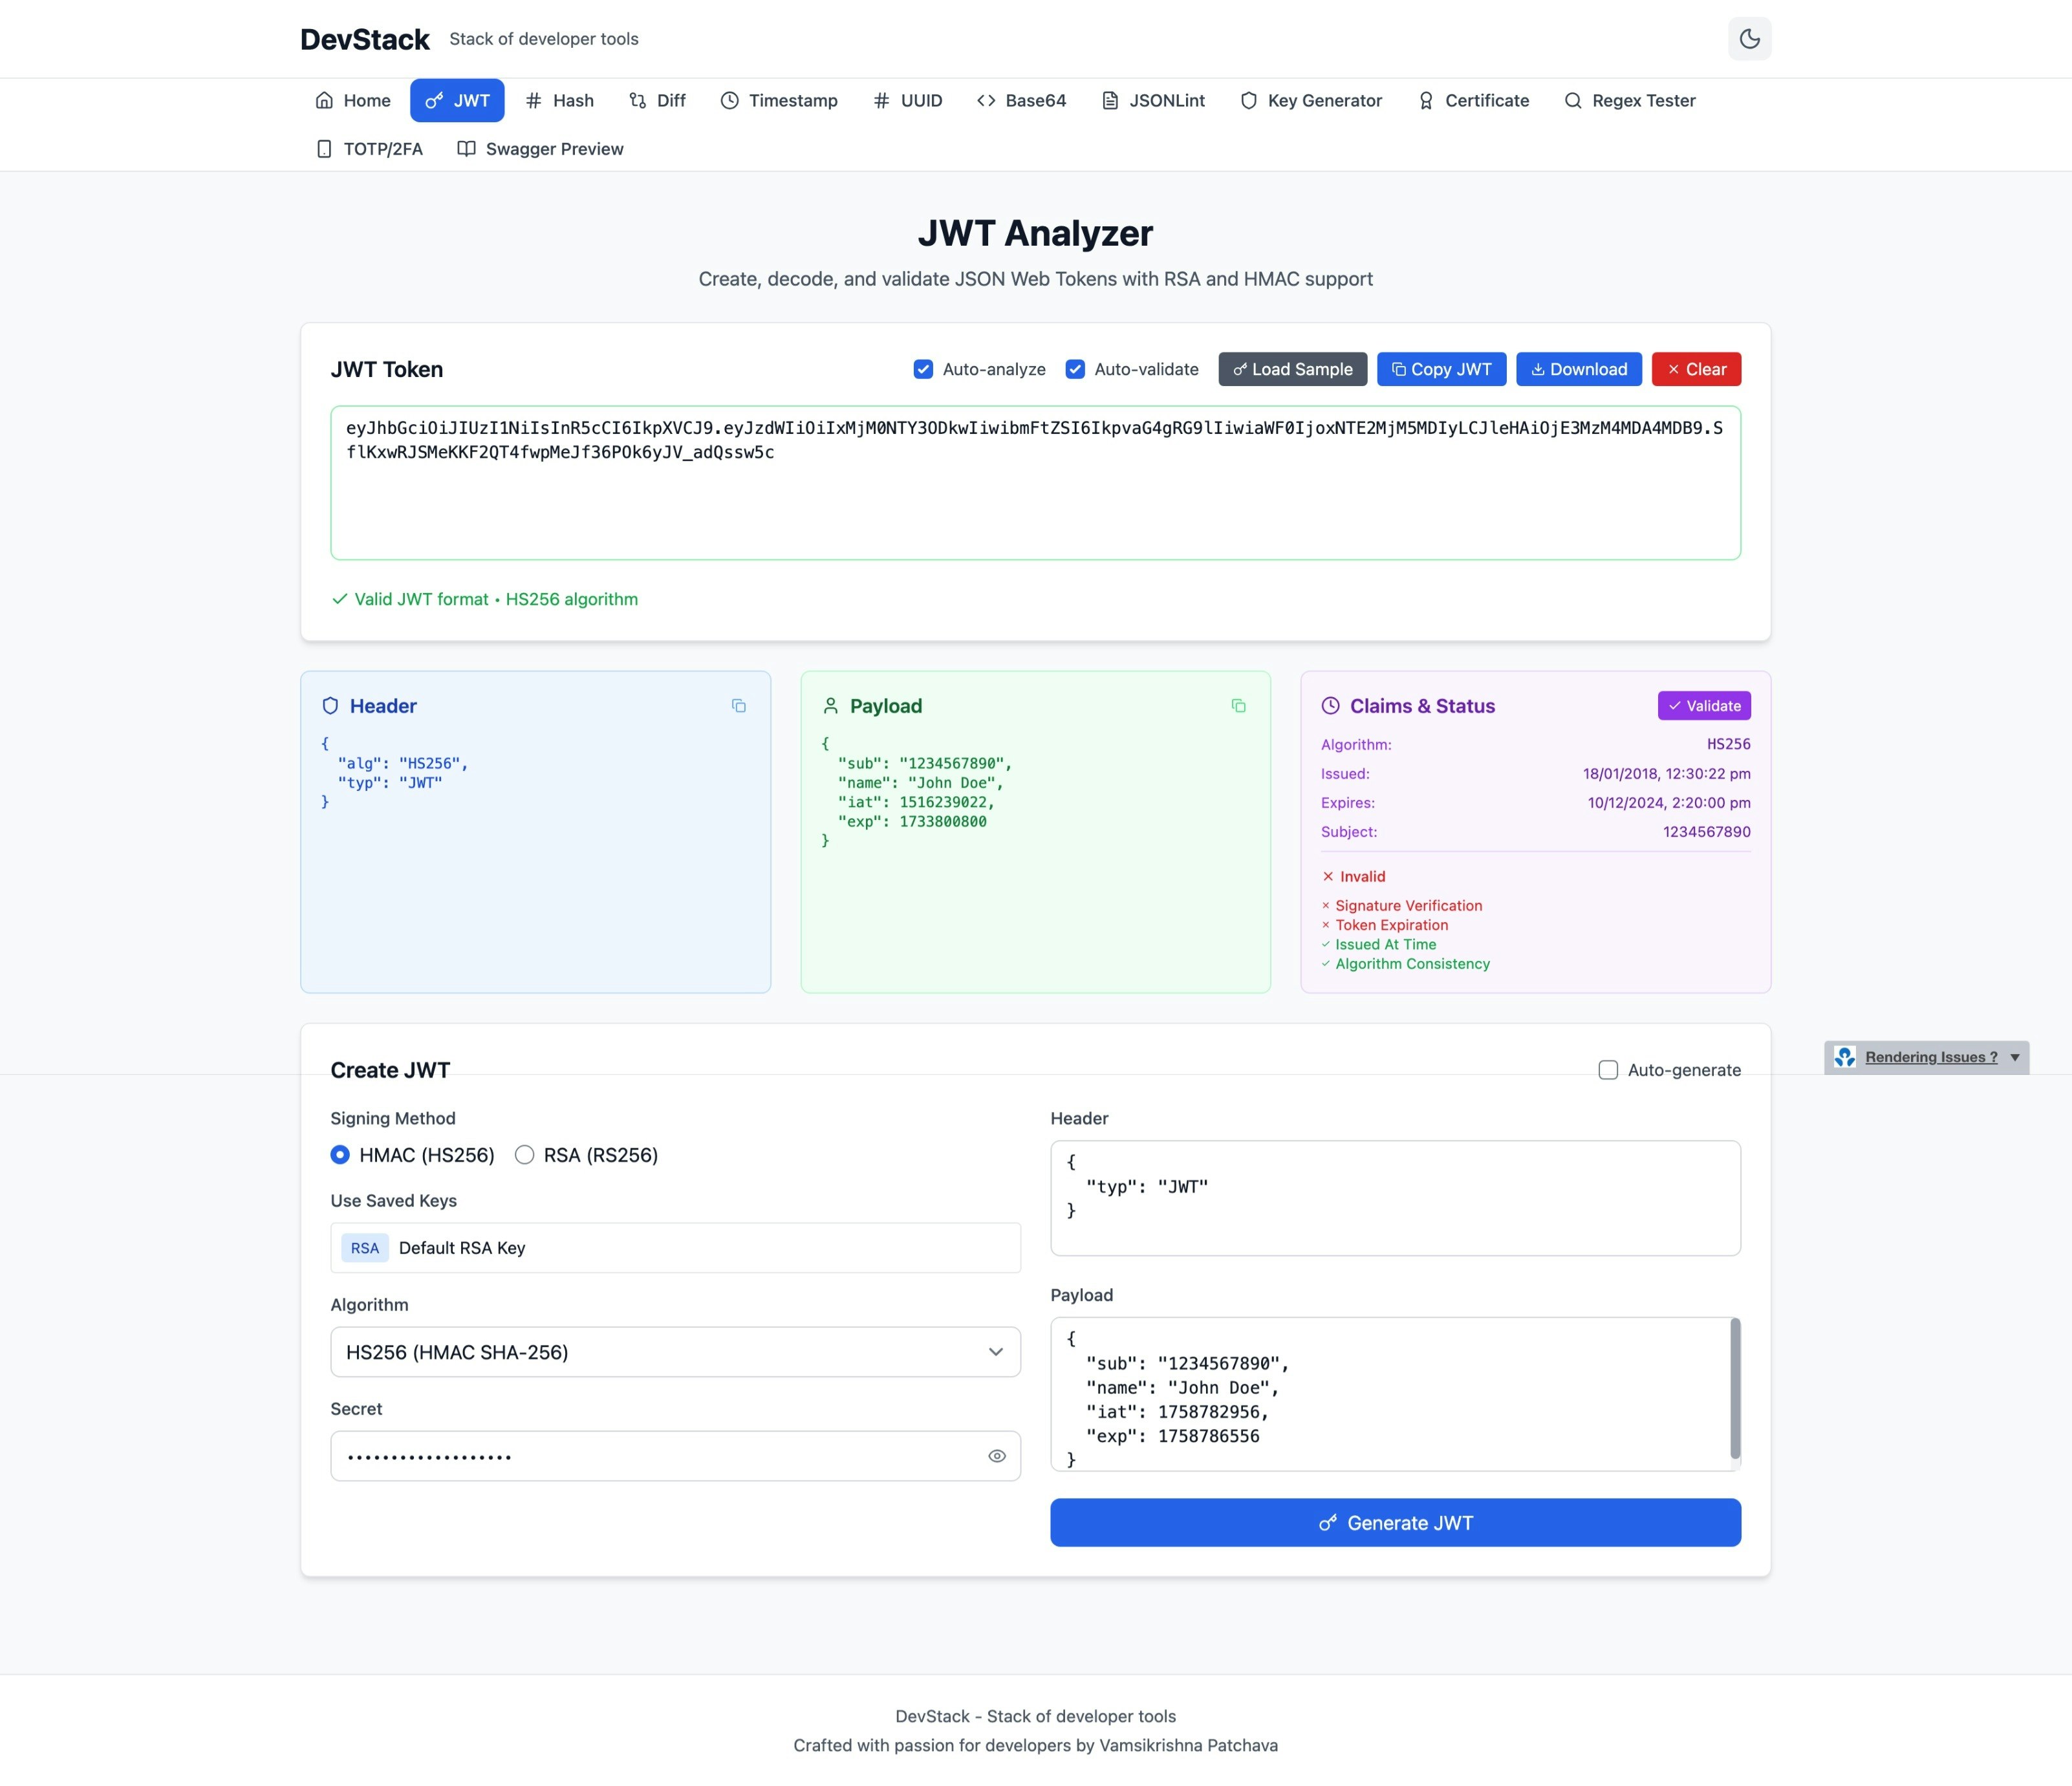Click the person icon beside the Payload title
2072x1786 pixels.
[x=830, y=706]
